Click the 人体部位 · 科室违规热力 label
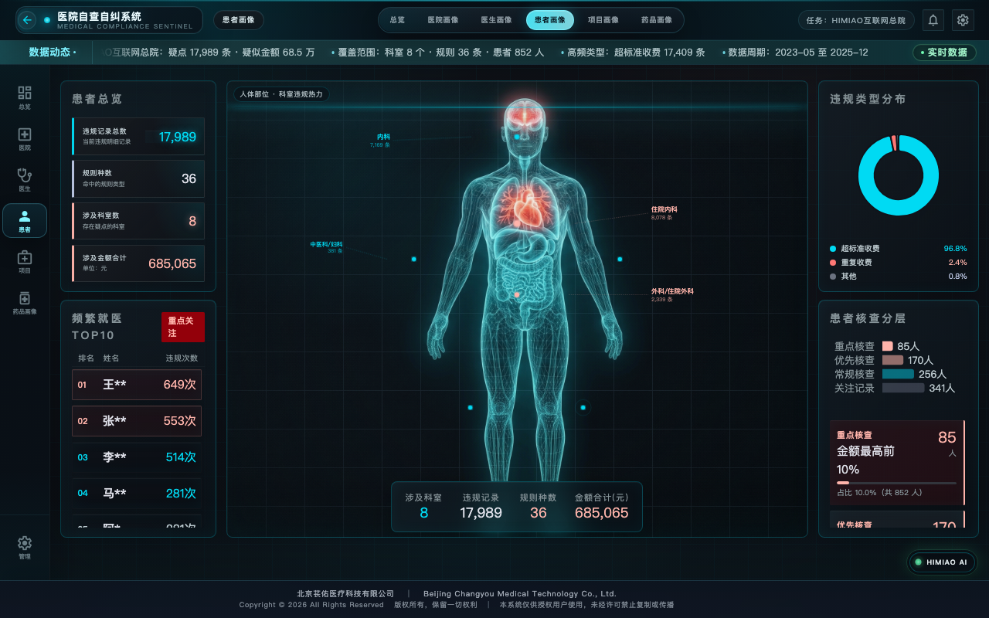Screen dimensions: 989x618 tap(282, 94)
